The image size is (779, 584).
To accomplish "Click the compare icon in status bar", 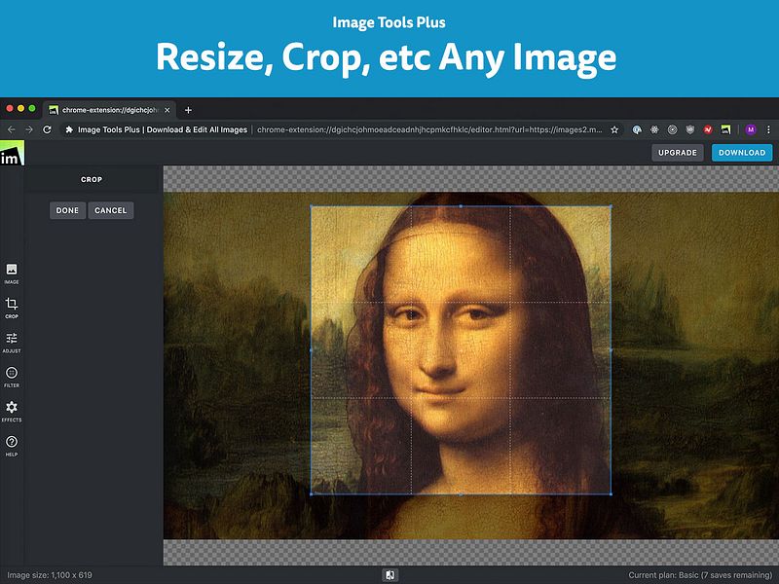I will coord(390,575).
